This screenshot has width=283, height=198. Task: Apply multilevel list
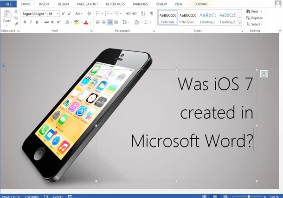click(x=117, y=13)
